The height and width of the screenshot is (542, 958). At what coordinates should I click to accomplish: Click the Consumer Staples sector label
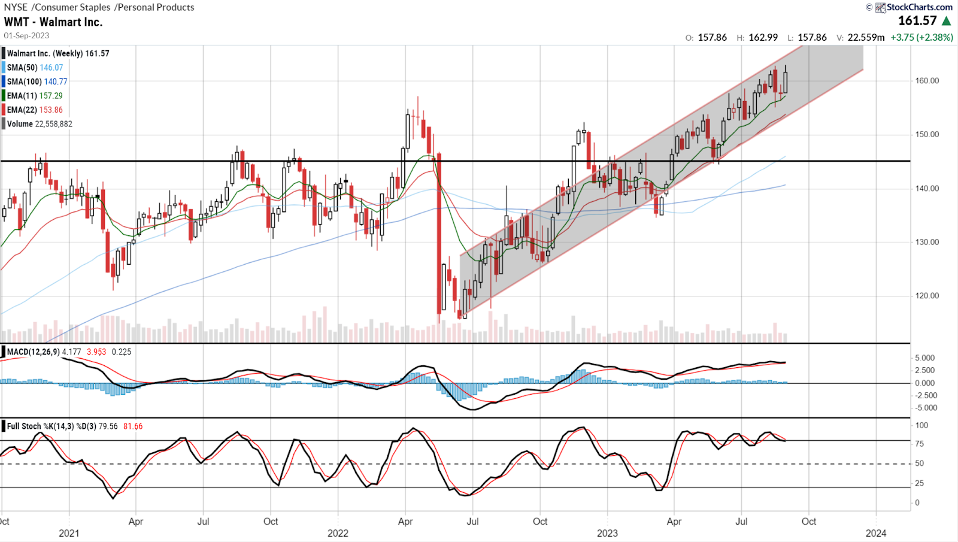72,7
